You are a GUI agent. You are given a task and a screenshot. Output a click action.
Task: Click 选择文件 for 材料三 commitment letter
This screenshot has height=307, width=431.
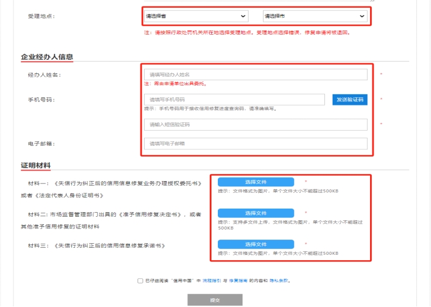[255, 244]
